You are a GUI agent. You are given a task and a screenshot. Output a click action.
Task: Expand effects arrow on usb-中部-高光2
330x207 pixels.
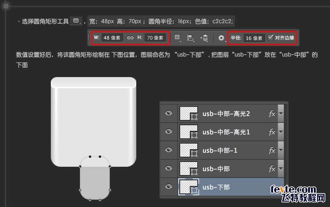(281, 113)
